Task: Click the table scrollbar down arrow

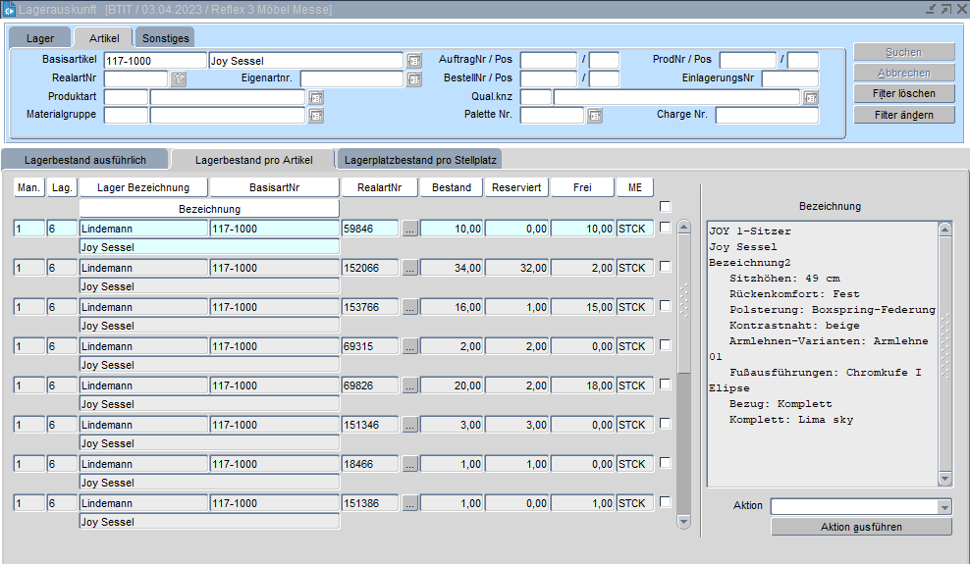Action: [x=684, y=522]
